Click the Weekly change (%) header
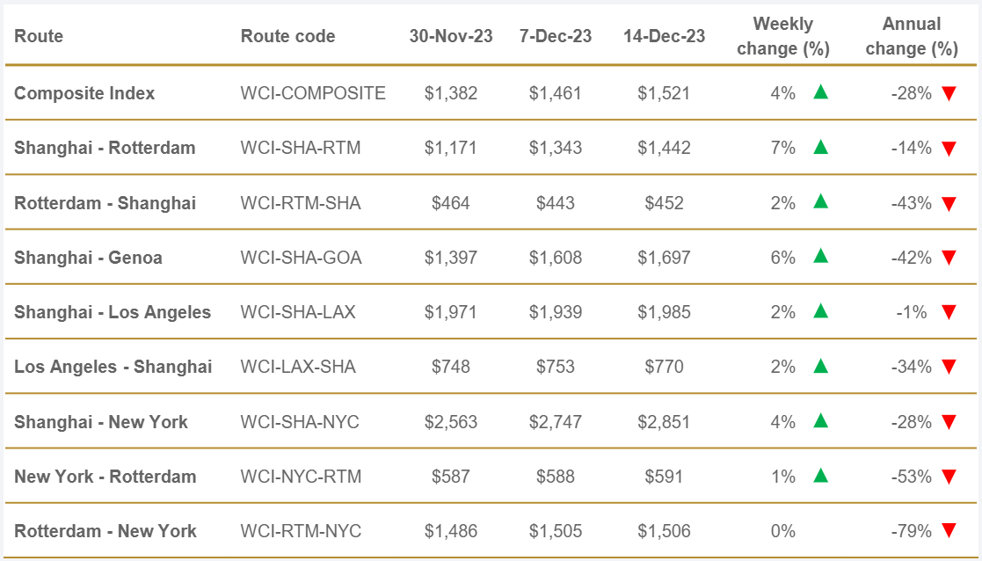982x561 pixels. pos(782,36)
